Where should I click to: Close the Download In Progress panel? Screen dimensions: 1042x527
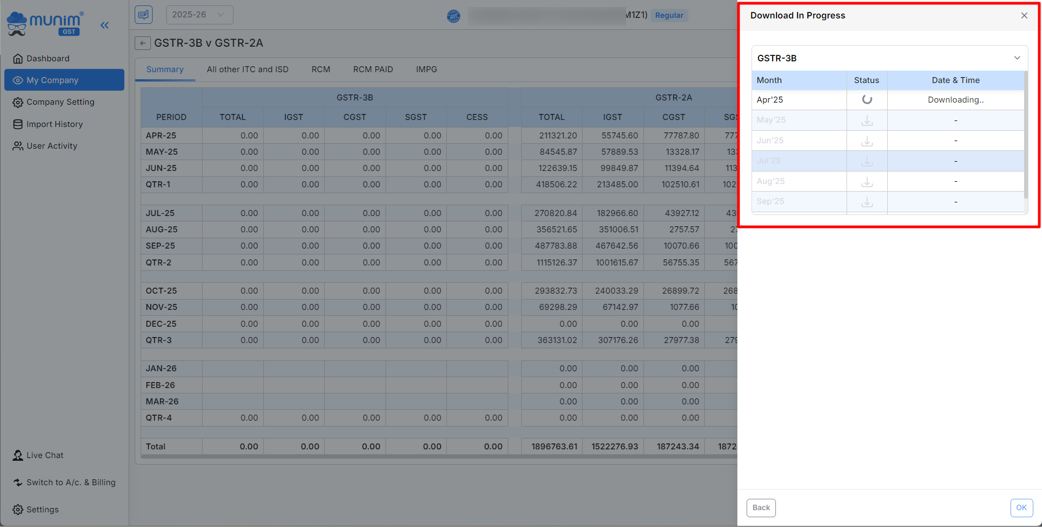[x=1024, y=16]
